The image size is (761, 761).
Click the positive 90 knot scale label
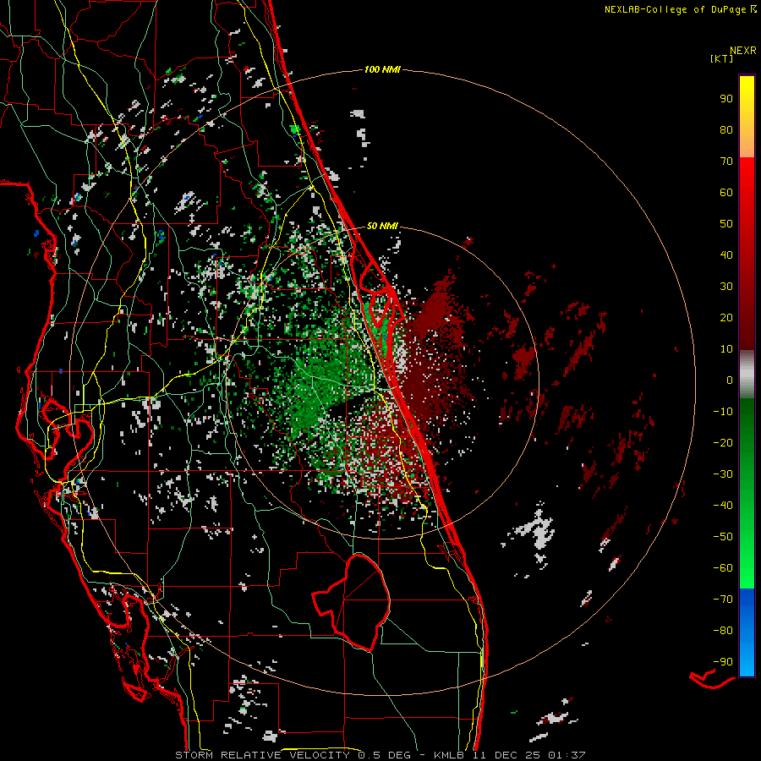click(x=726, y=99)
